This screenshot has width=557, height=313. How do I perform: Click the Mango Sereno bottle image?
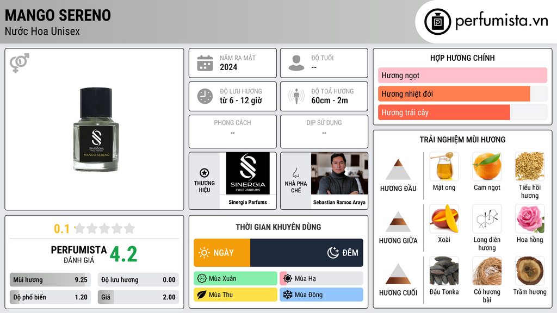tap(96, 129)
